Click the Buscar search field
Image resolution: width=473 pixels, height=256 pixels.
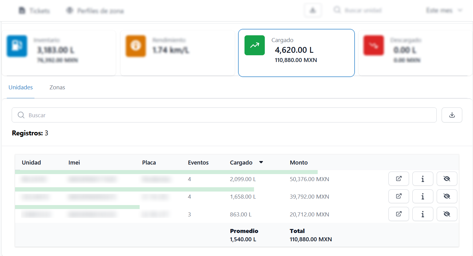(x=224, y=115)
